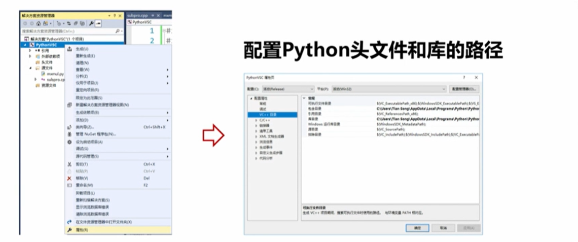Screen dimensions: 578x242
Task: Select the Windows 运行库目录 property row
Action: point(390,124)
